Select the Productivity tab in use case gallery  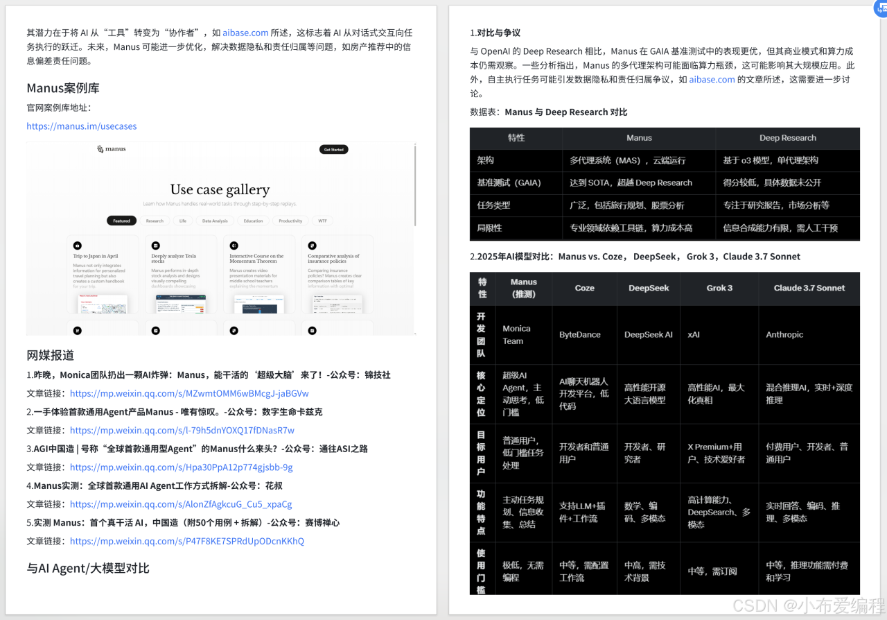pyautogui.click(x=290, y=221)
